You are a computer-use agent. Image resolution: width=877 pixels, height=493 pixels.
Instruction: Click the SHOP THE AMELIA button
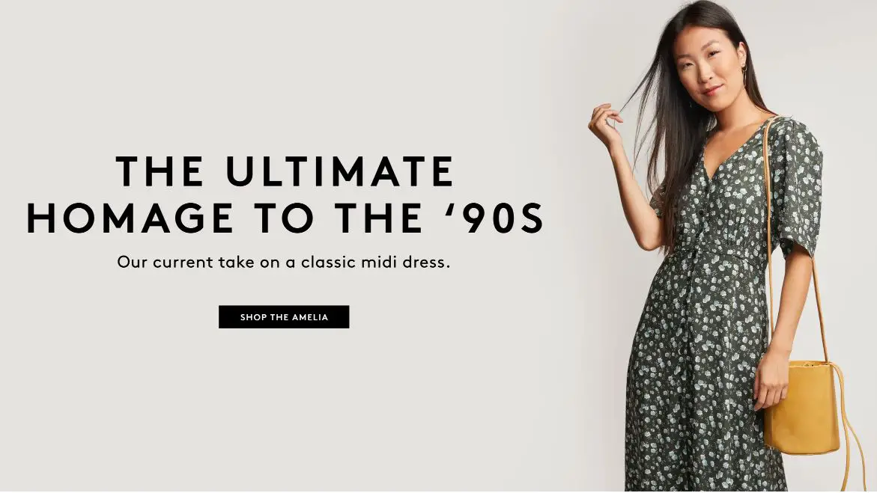coord(284,317)
